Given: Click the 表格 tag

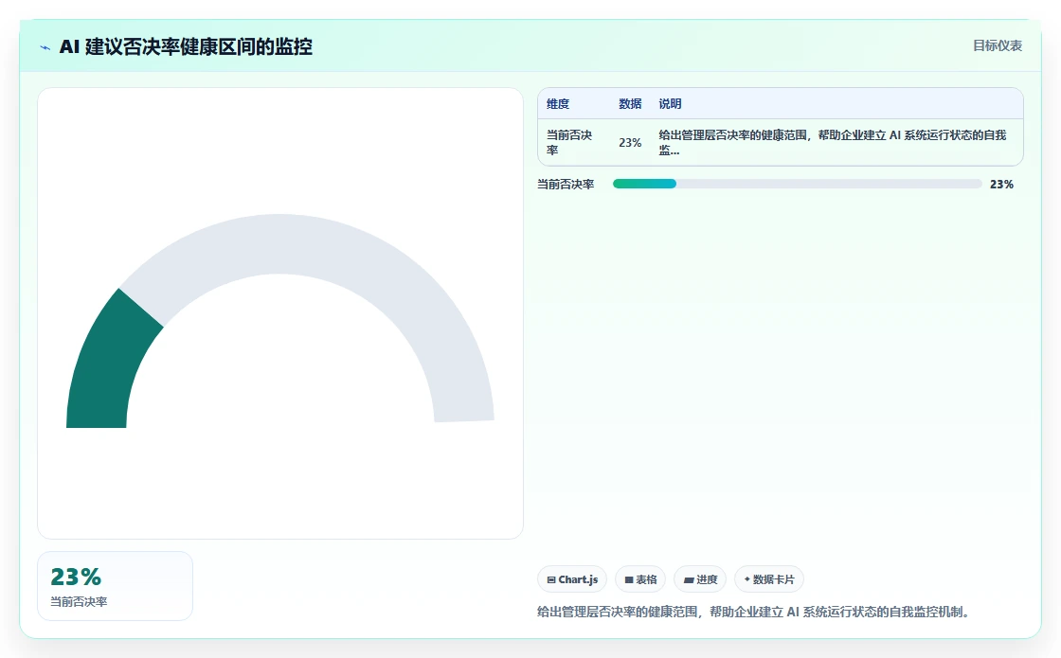Looking at the screenshot, I should pyautogui.click(x=640, y=579).
